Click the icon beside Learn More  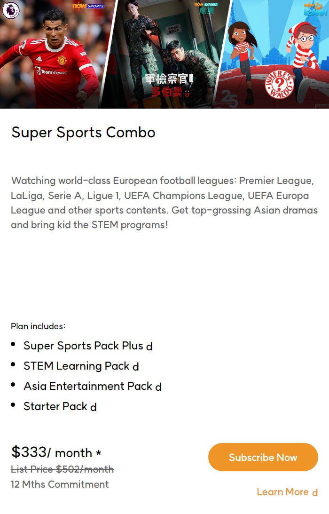pyautogui.click(x=314, y=493)
